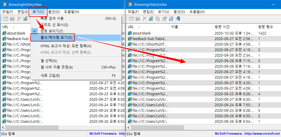The height and width of the screenshot is (137, 281).
Task: Click 554 항목 status text in right window
Action: (134, 134)
